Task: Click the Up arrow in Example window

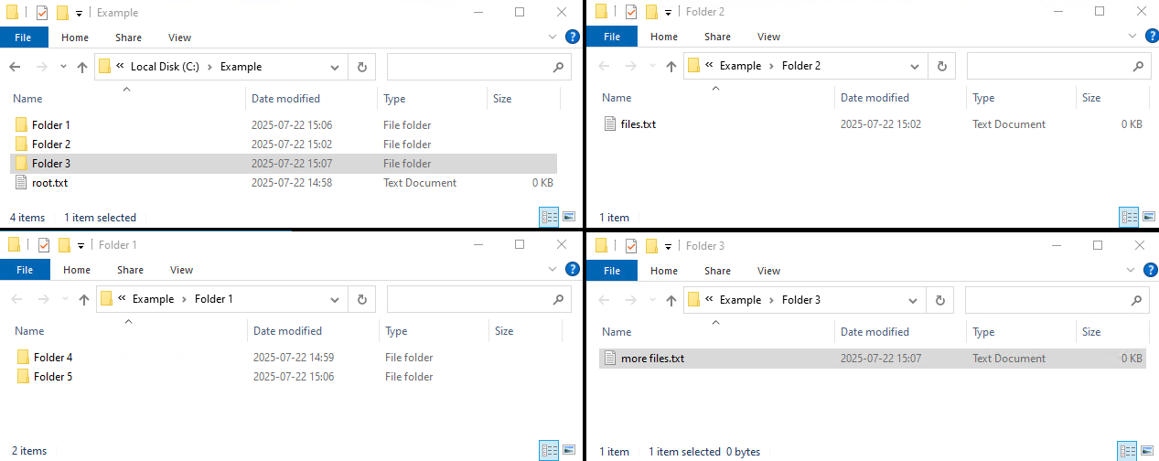Action: pyautogui.click(x=83, y=67)
